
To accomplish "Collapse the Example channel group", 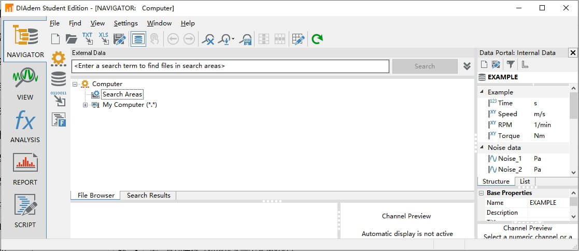I will point(482,92).
